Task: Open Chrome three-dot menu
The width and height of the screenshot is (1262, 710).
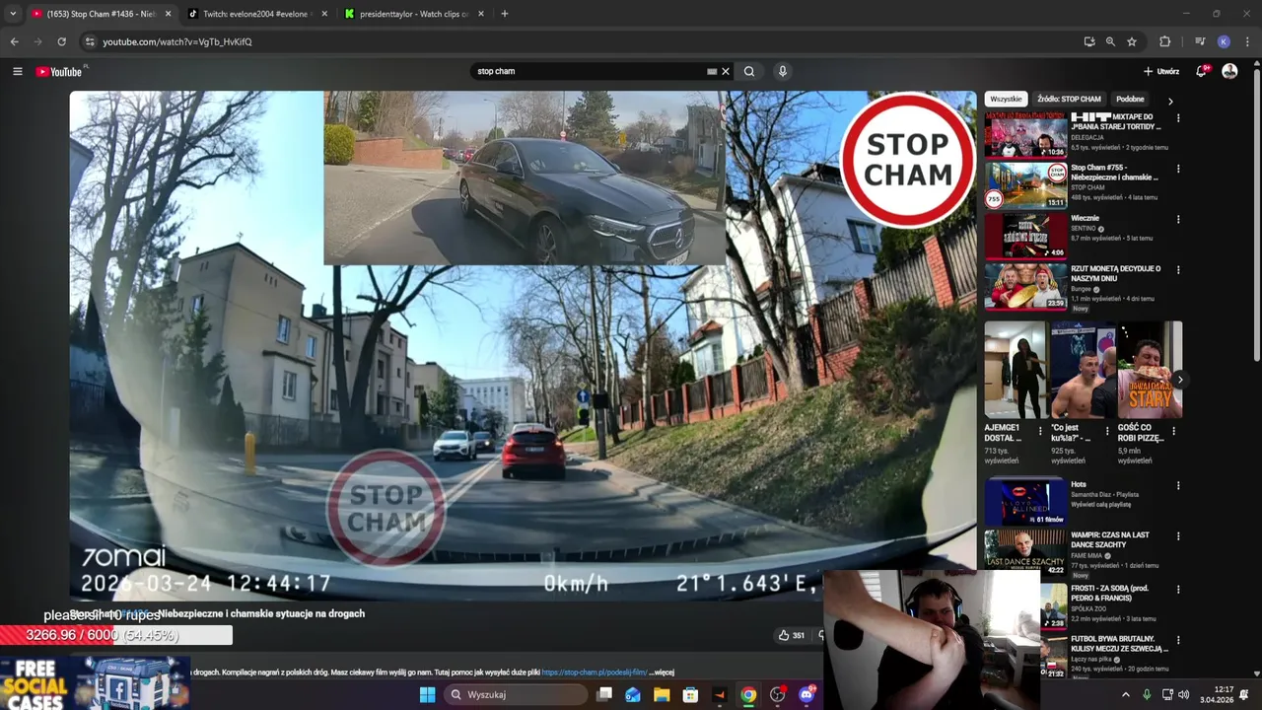Action: pos(1247,41)
